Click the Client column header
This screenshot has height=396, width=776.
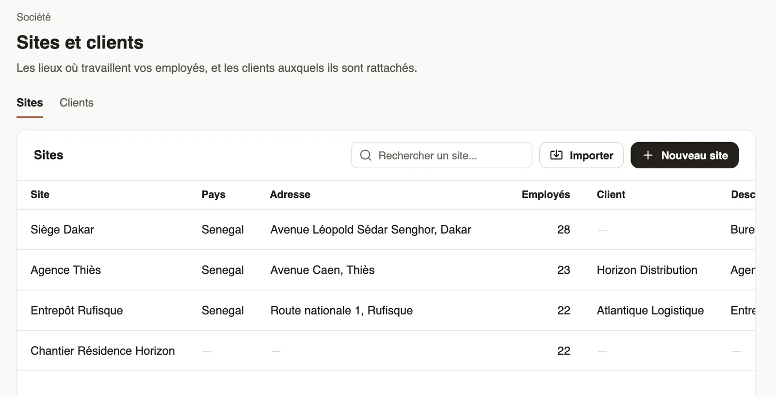click(611, 194)
